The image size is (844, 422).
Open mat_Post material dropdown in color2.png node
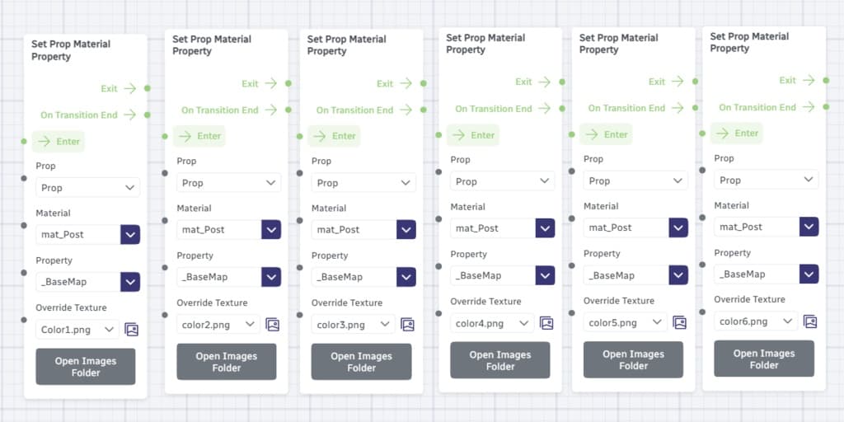pos(271,230)
